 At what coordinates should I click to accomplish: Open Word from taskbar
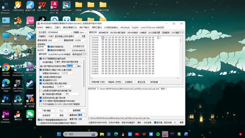point(186,134)
